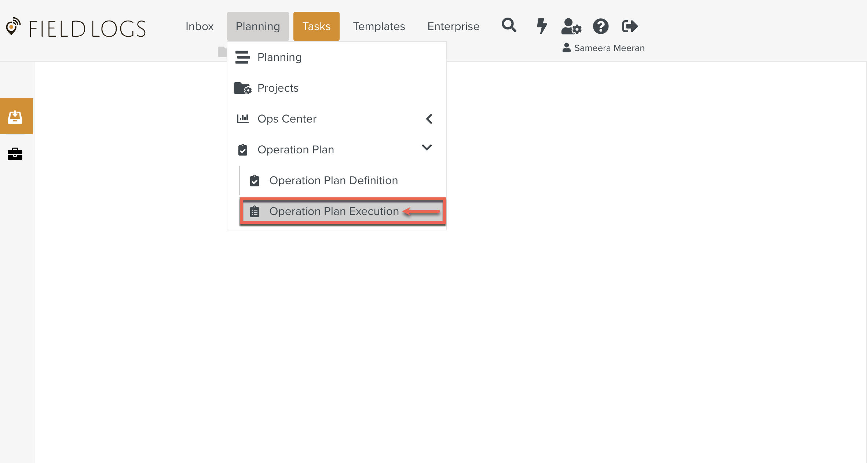Screen dimensions: 867x463
Task: Select the Planning item in dropdown list
Action: click(279, 57)
